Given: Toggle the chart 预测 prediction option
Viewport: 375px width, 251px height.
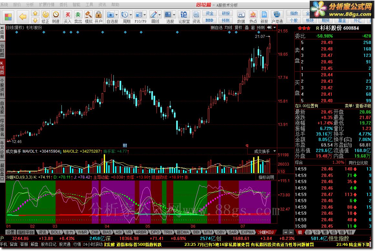Looking at the screenshot, I should [261, 27].
